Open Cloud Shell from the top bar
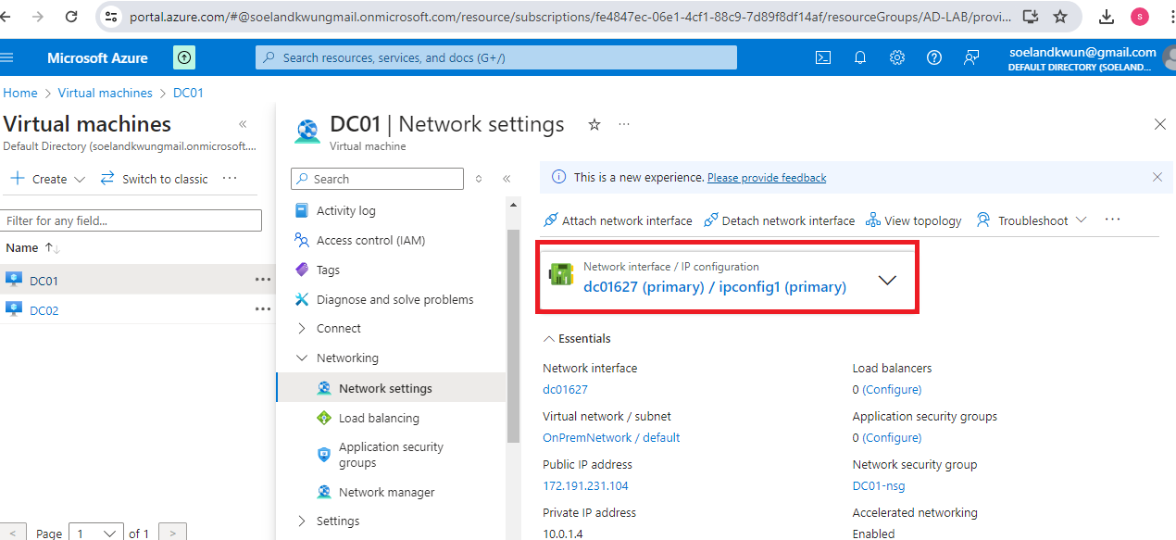 822,57
